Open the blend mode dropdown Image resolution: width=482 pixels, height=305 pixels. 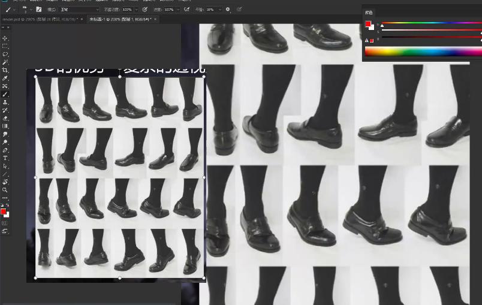click(x=80, y=10)
